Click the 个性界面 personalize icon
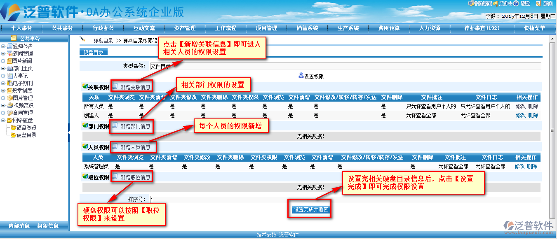 coord(471,4)
